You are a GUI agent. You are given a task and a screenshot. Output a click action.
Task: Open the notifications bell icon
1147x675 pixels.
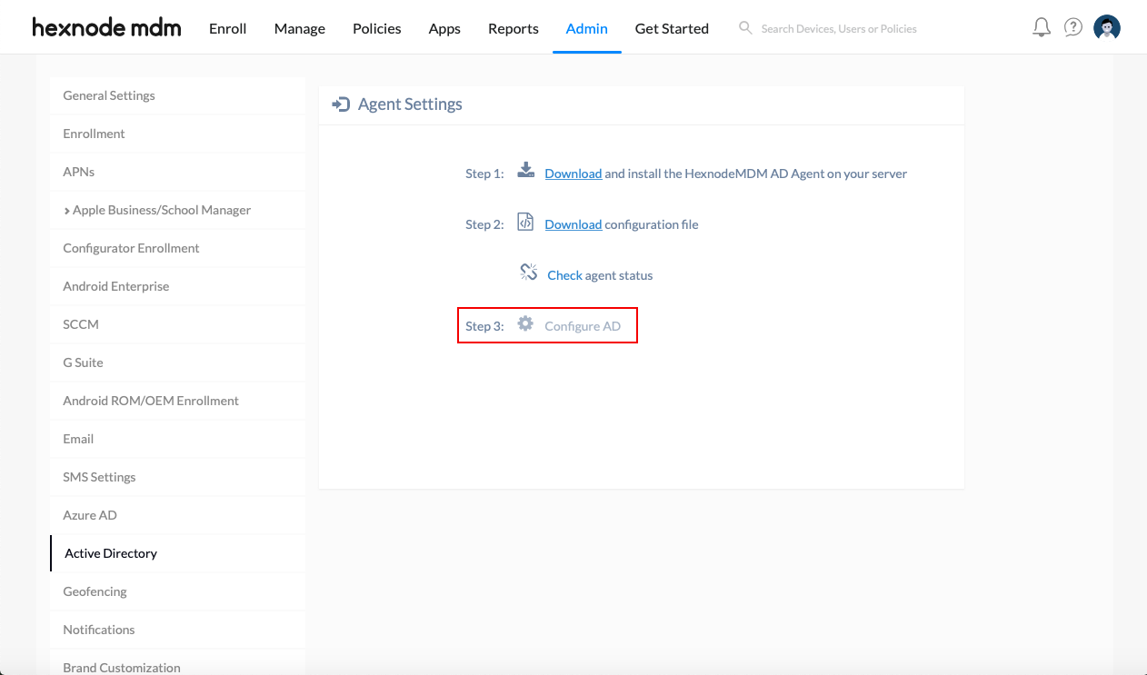(x=1042, y=27)
